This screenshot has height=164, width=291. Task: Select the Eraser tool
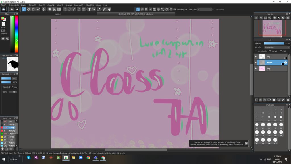click(29, 9)
